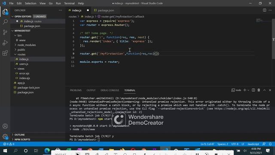This screenshot has width=275, height=155.
Task: Click Ln 9, Col 47 in status bar
Action: (x=208, y=144)
